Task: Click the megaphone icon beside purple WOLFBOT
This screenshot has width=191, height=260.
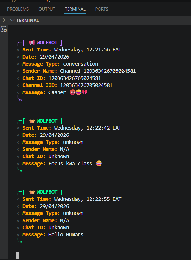Action: (x=32, y=43)
